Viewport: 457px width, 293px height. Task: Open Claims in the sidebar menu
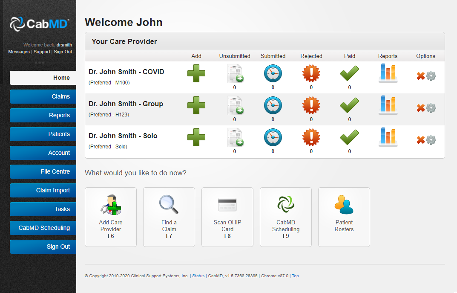tap(43, 96)
